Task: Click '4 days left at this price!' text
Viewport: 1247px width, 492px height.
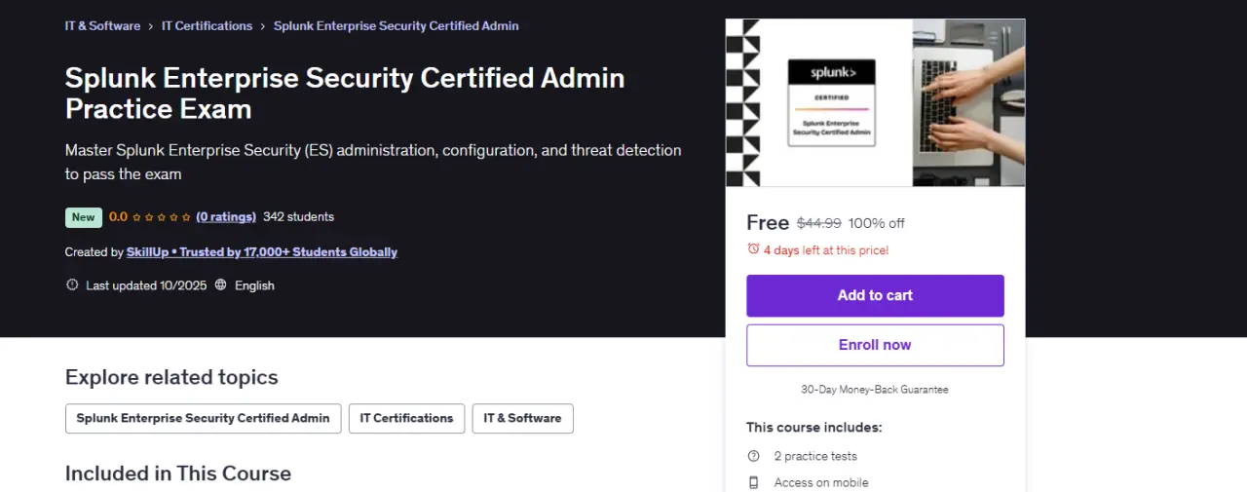Action: 826,250
